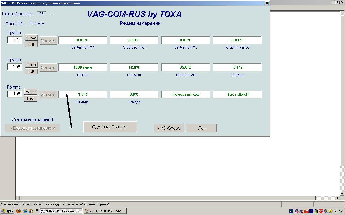
Task: Click the Сделано, Возврат button
Action: coord(110,127)
